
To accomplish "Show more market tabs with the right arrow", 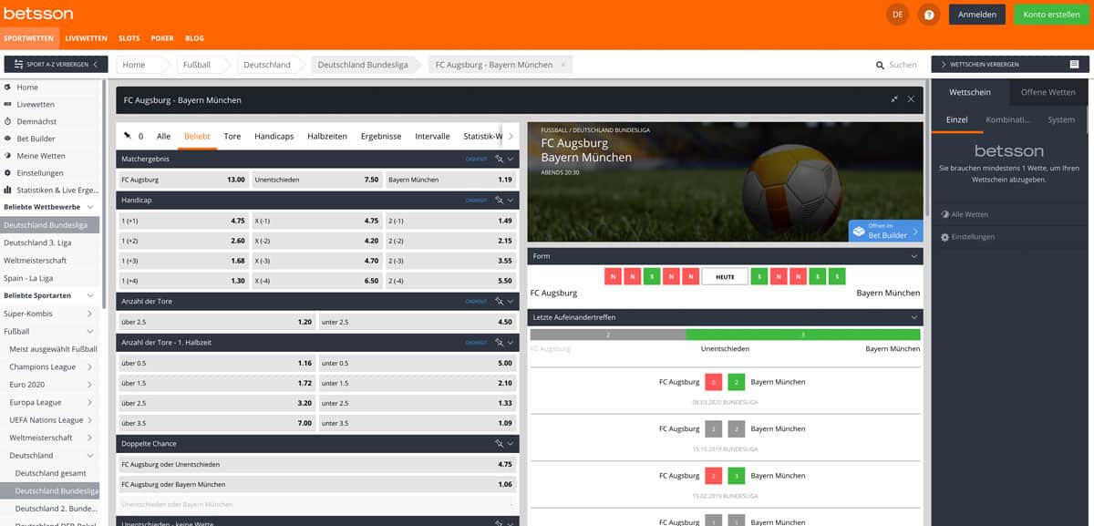I will point(511,136).
